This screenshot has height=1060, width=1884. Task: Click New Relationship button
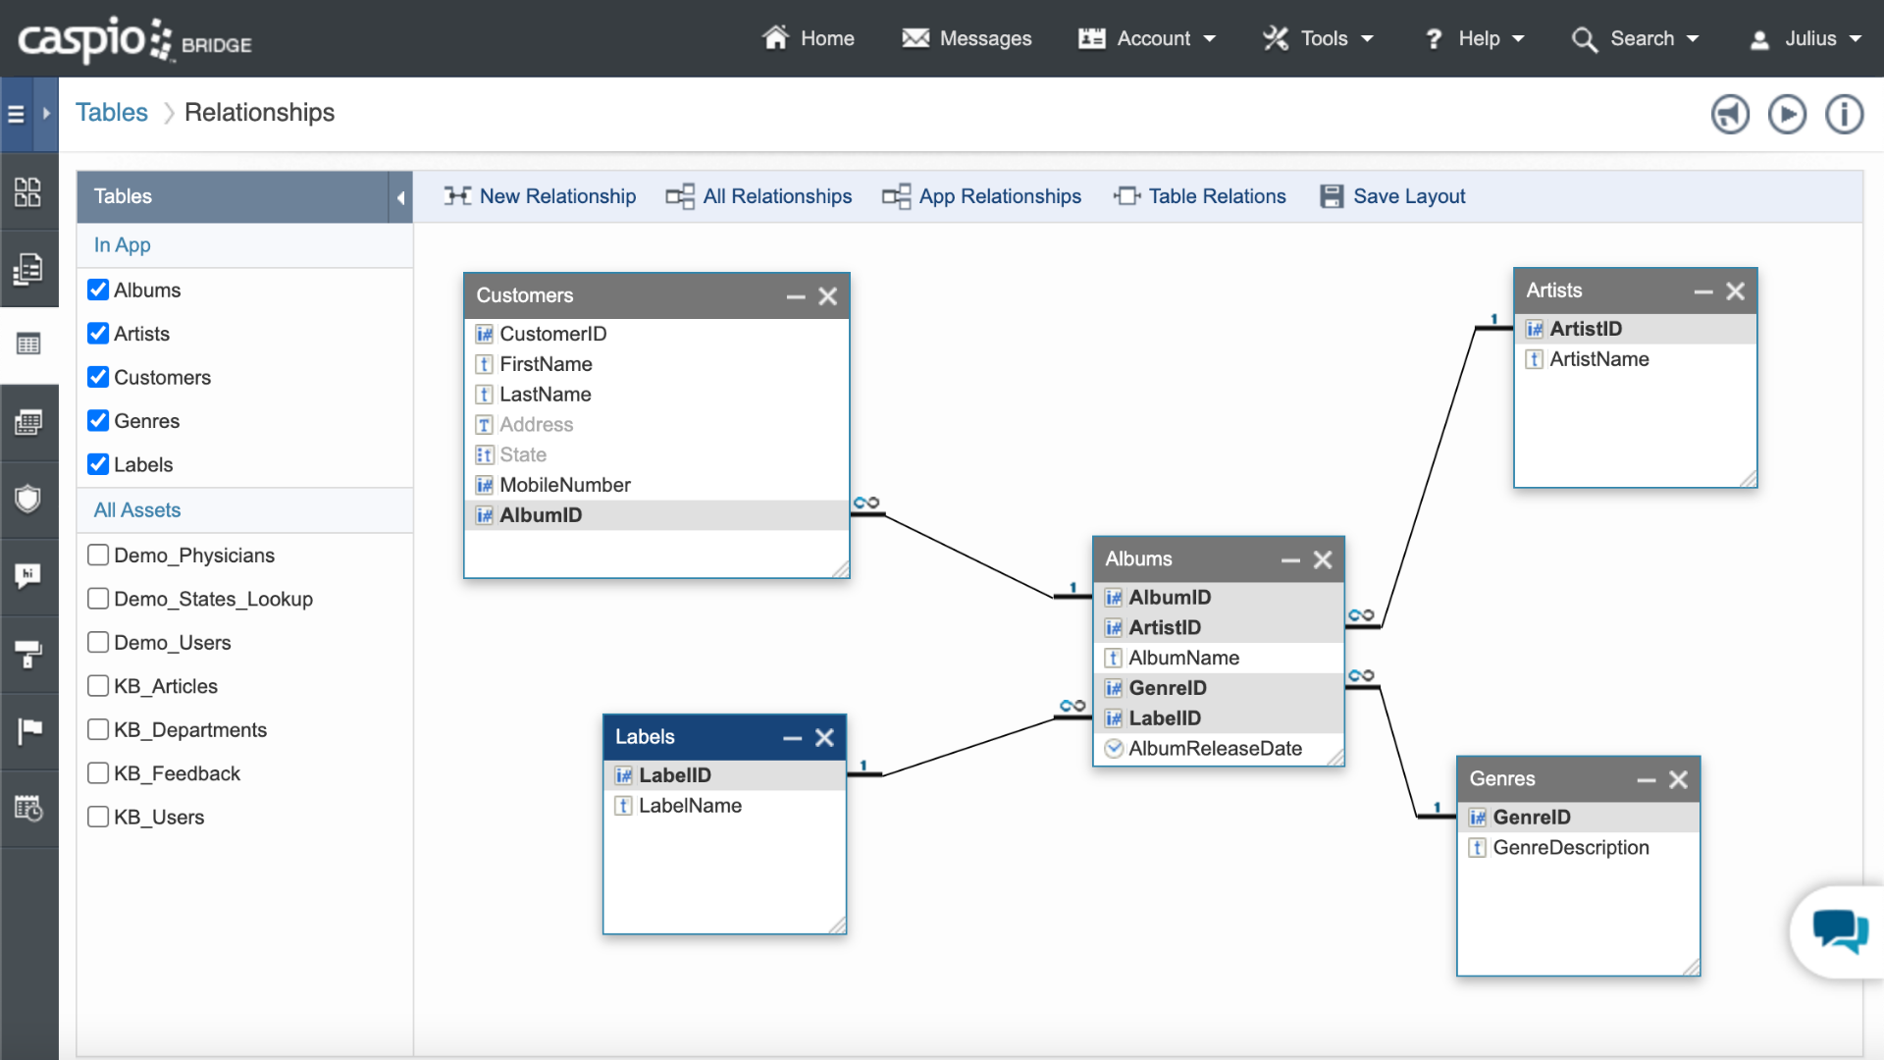[x=540, y=196]
